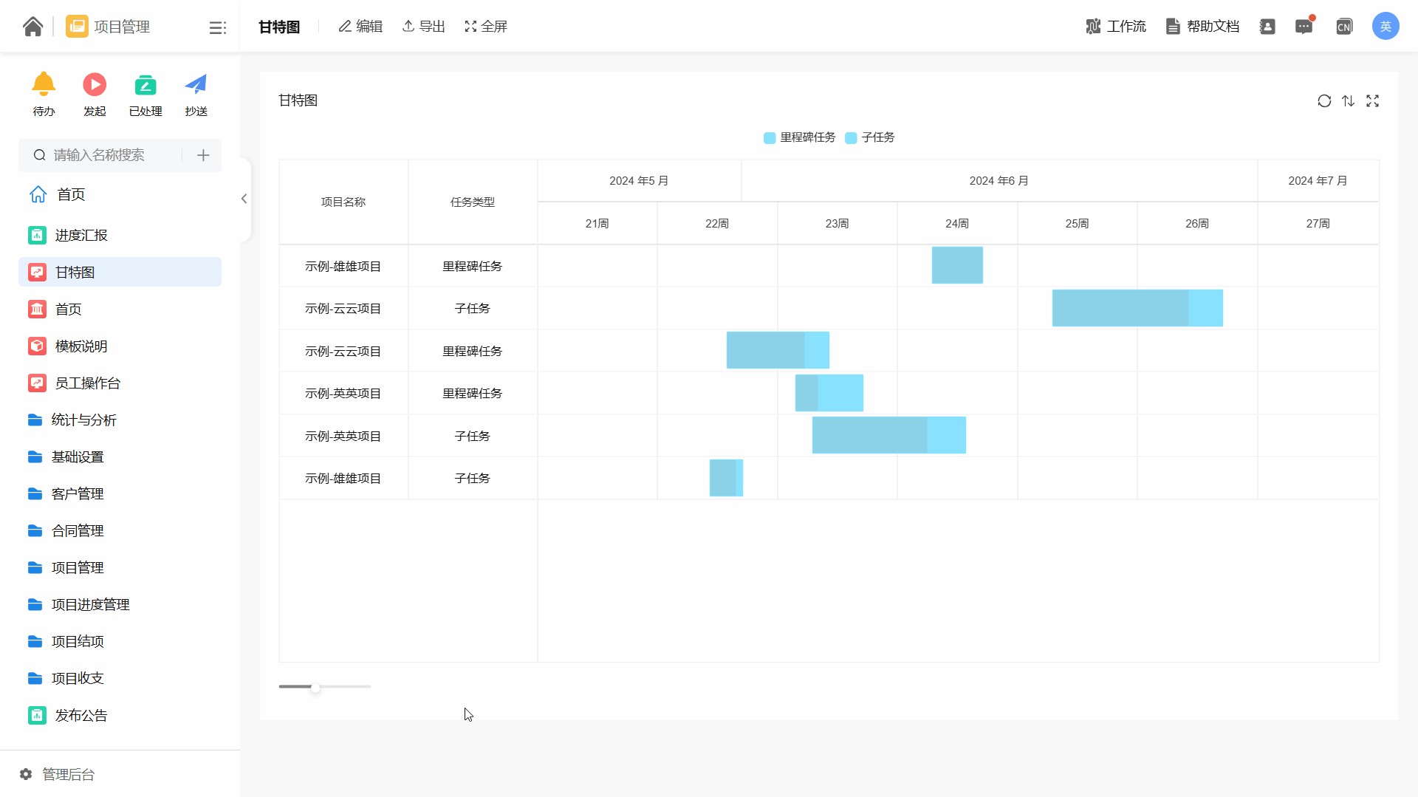This screenshot has width=1418, height=797.
Task: Open the 发起 play icon
Action: pos(95,85)
